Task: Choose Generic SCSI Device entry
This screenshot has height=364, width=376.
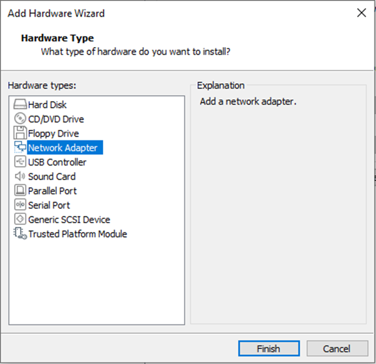Action: tap(69, 220)
